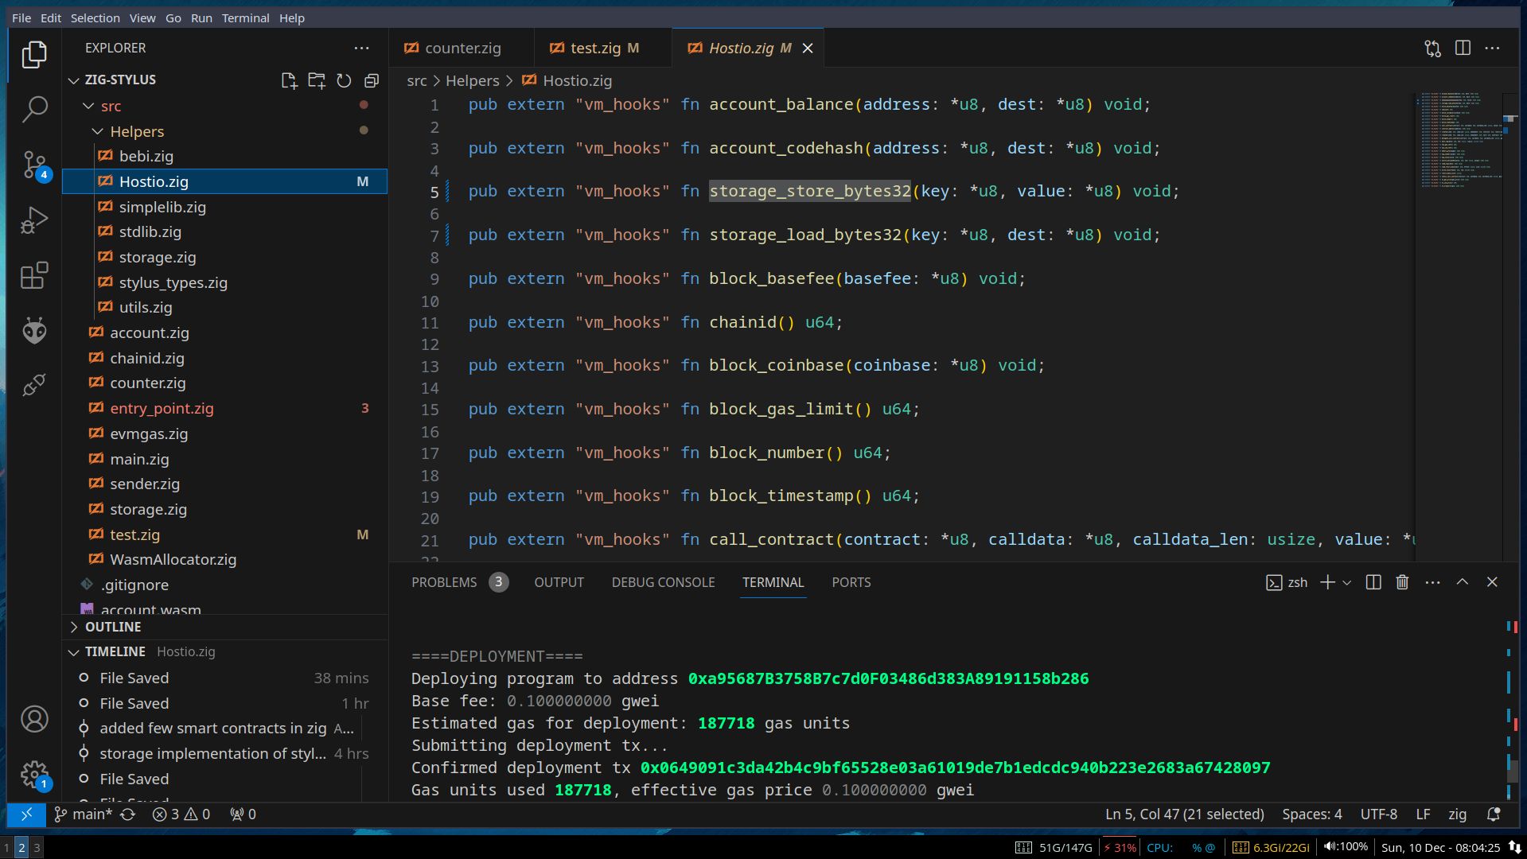Open the Extensions view
The height and width of the screenshot is (859, 1527).
point(34,275)
